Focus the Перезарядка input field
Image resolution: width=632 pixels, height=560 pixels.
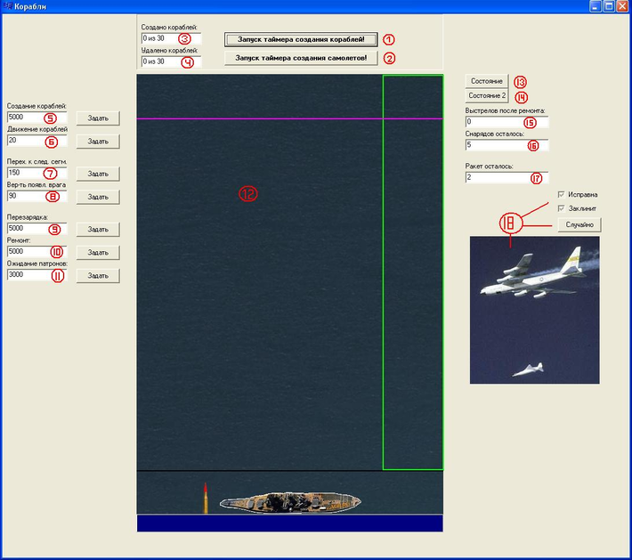pos(36,229)
